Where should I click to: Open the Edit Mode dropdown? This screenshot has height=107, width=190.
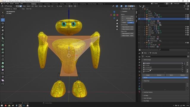[10, 6]
